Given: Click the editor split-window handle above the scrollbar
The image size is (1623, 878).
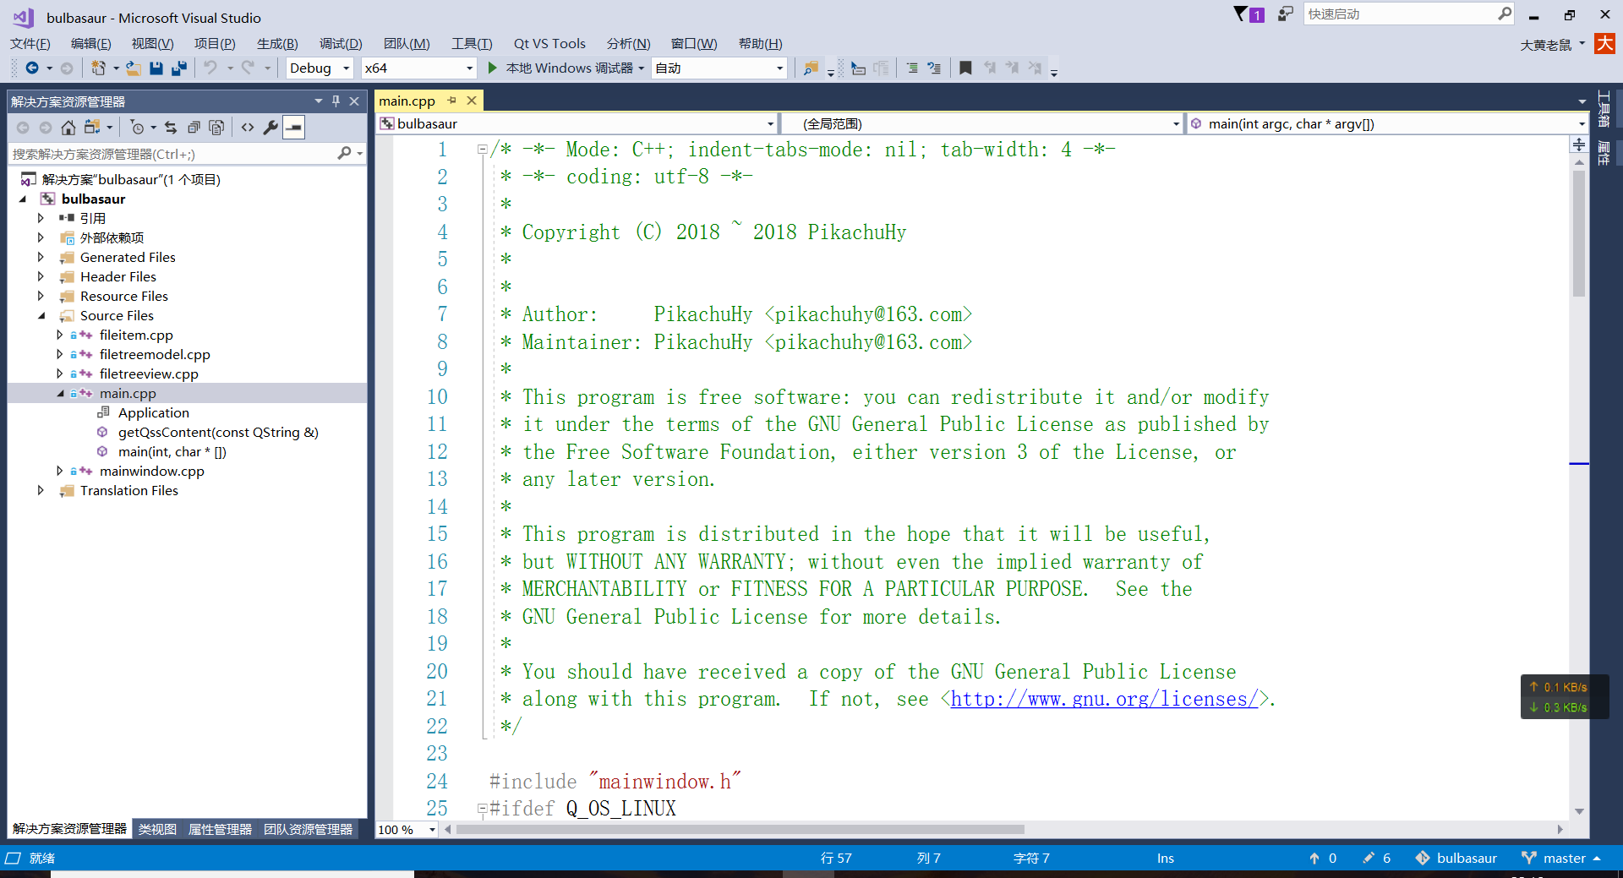Looking at the screenshot, I should coord(1579,145).
